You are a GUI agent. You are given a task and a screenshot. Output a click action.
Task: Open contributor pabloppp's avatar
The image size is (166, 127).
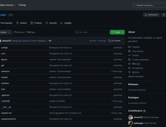coord(130,123)
